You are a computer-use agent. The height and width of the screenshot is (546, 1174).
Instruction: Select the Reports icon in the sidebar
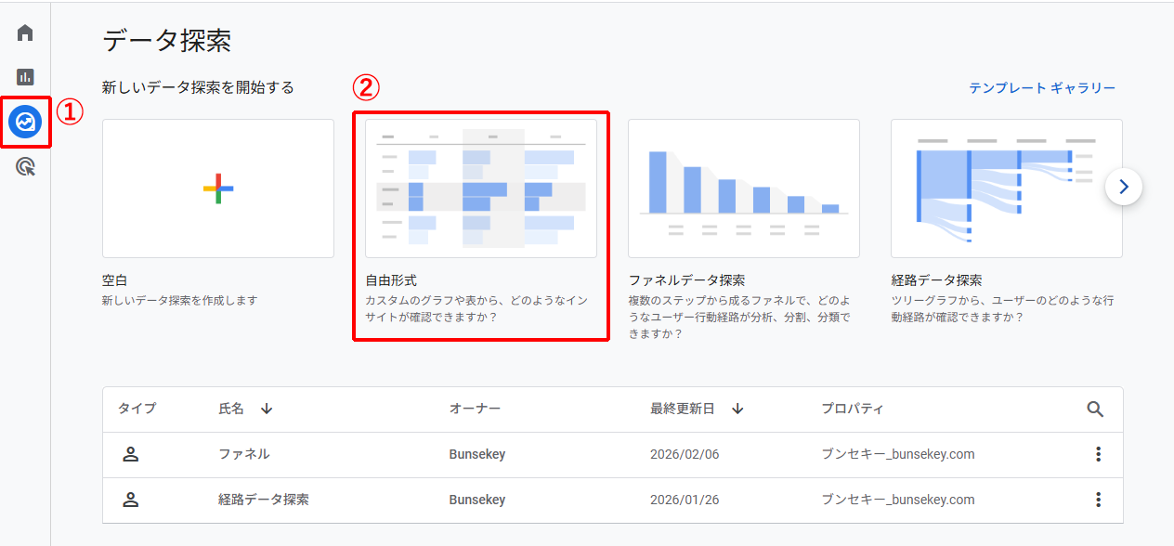tap(23, 75)
